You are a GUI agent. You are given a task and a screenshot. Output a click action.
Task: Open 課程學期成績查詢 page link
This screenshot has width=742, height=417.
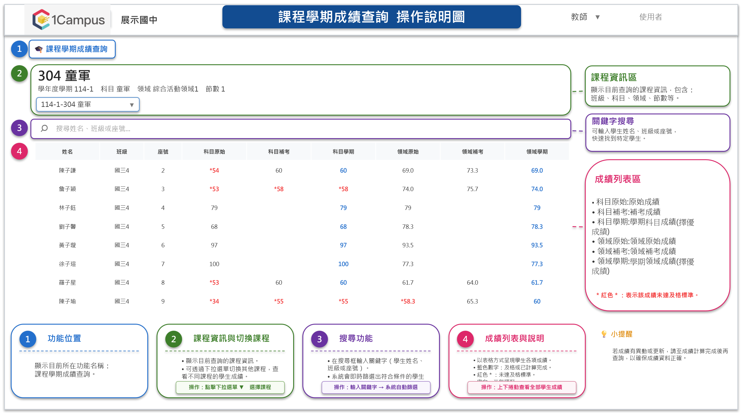72,49
